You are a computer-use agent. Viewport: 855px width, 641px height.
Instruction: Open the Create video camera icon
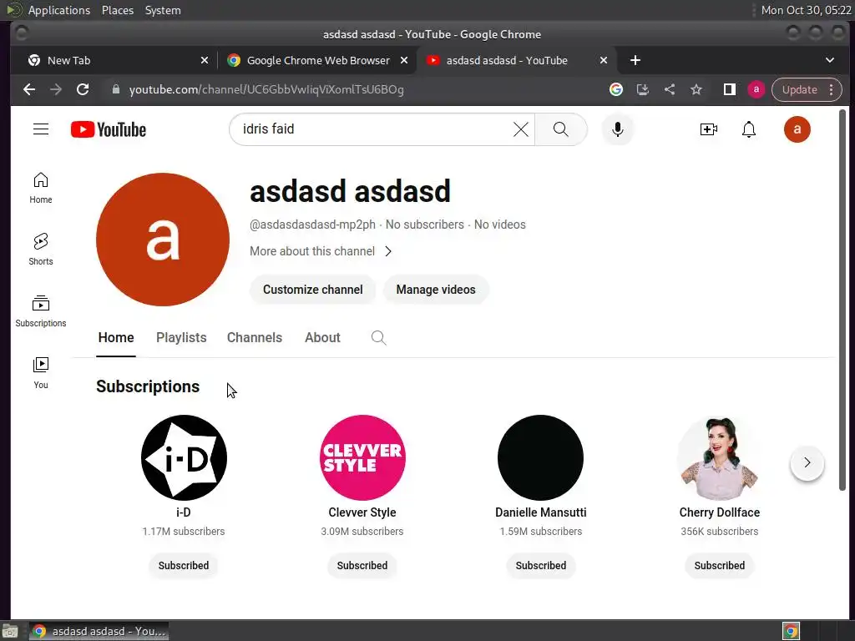click(x=708, y=129)
